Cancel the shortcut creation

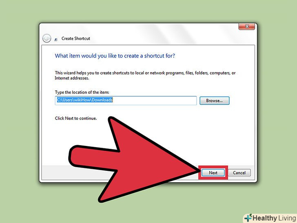(239, 172)
